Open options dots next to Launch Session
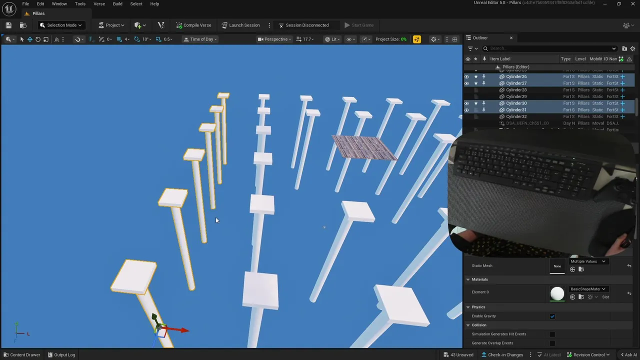Image resolution: width=640 pixels, height=360 pixels. pos(269,25)
